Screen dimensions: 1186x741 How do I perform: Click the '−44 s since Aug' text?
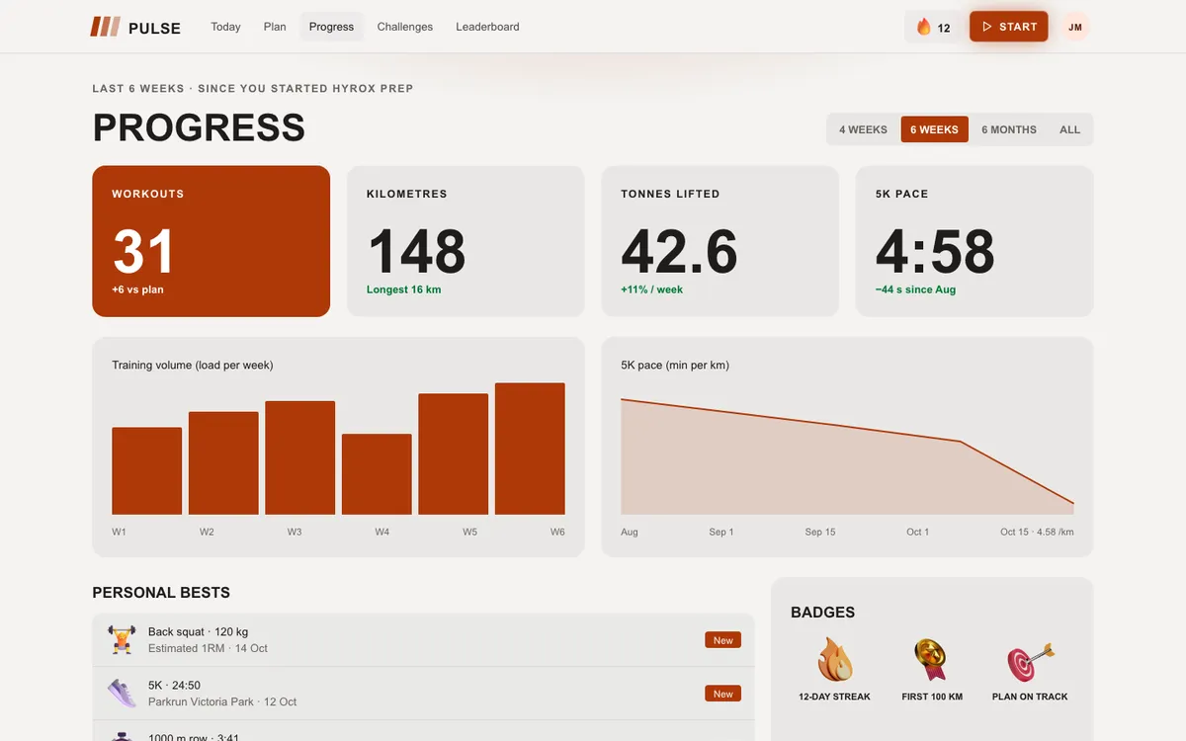pos(915,289)
